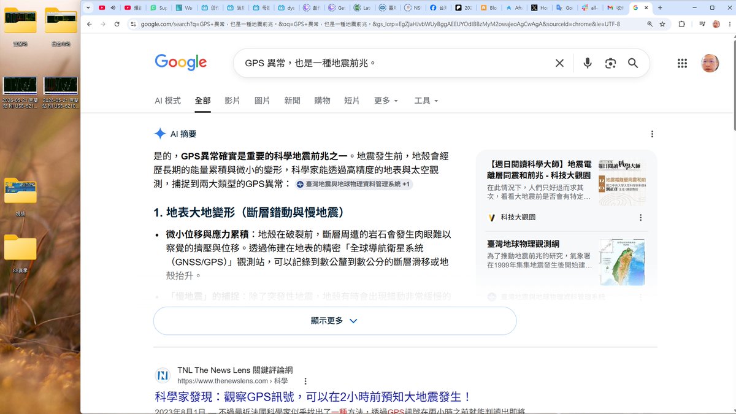The width and height of the screenshot is (736, 414).
Task: Click the magnifier search submit icon
Action: 633,63
